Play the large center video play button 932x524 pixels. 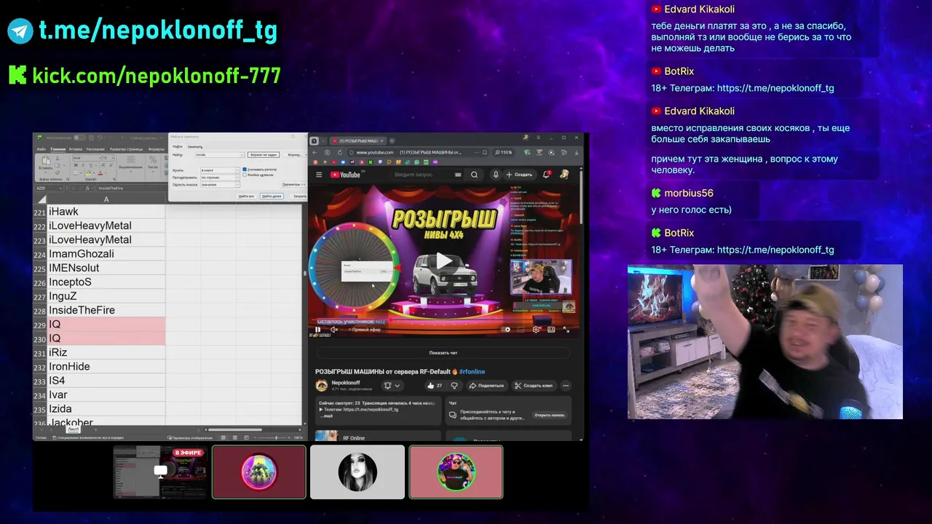pos(445,261)
